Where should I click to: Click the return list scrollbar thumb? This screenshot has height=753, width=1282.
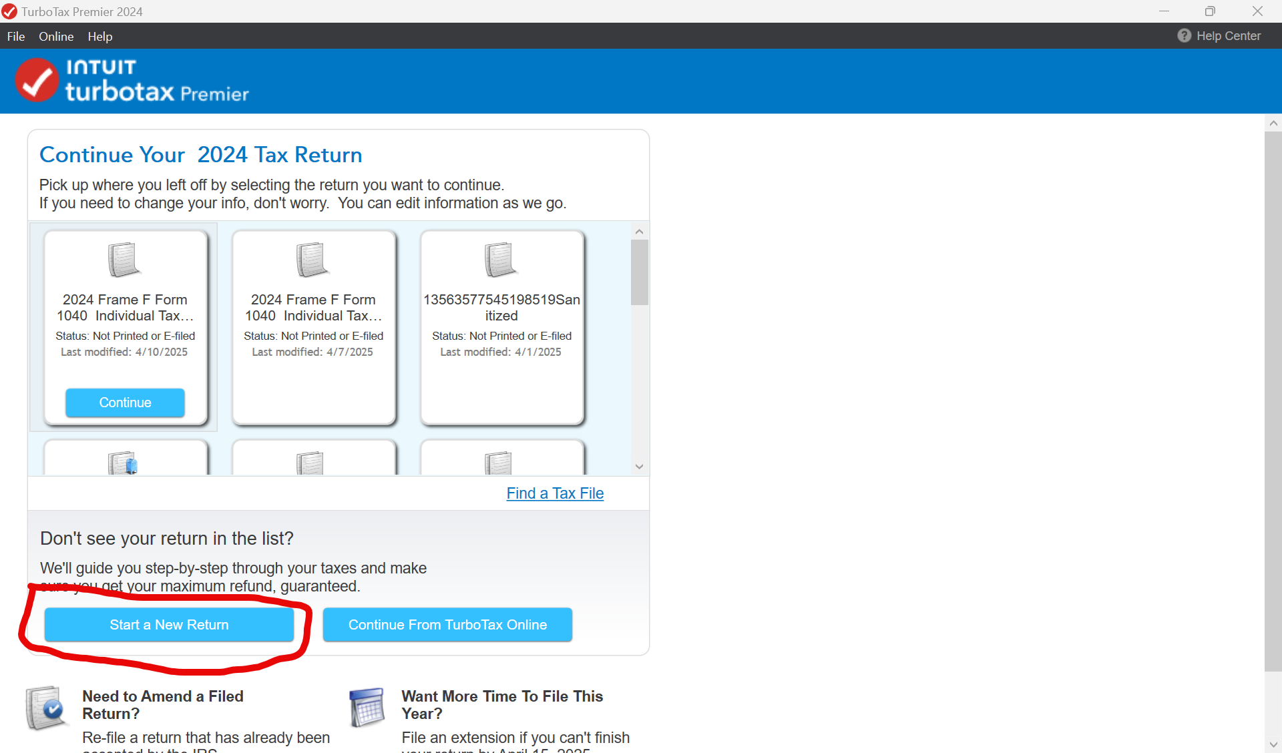pyautogui.click(x=640, y=272)
